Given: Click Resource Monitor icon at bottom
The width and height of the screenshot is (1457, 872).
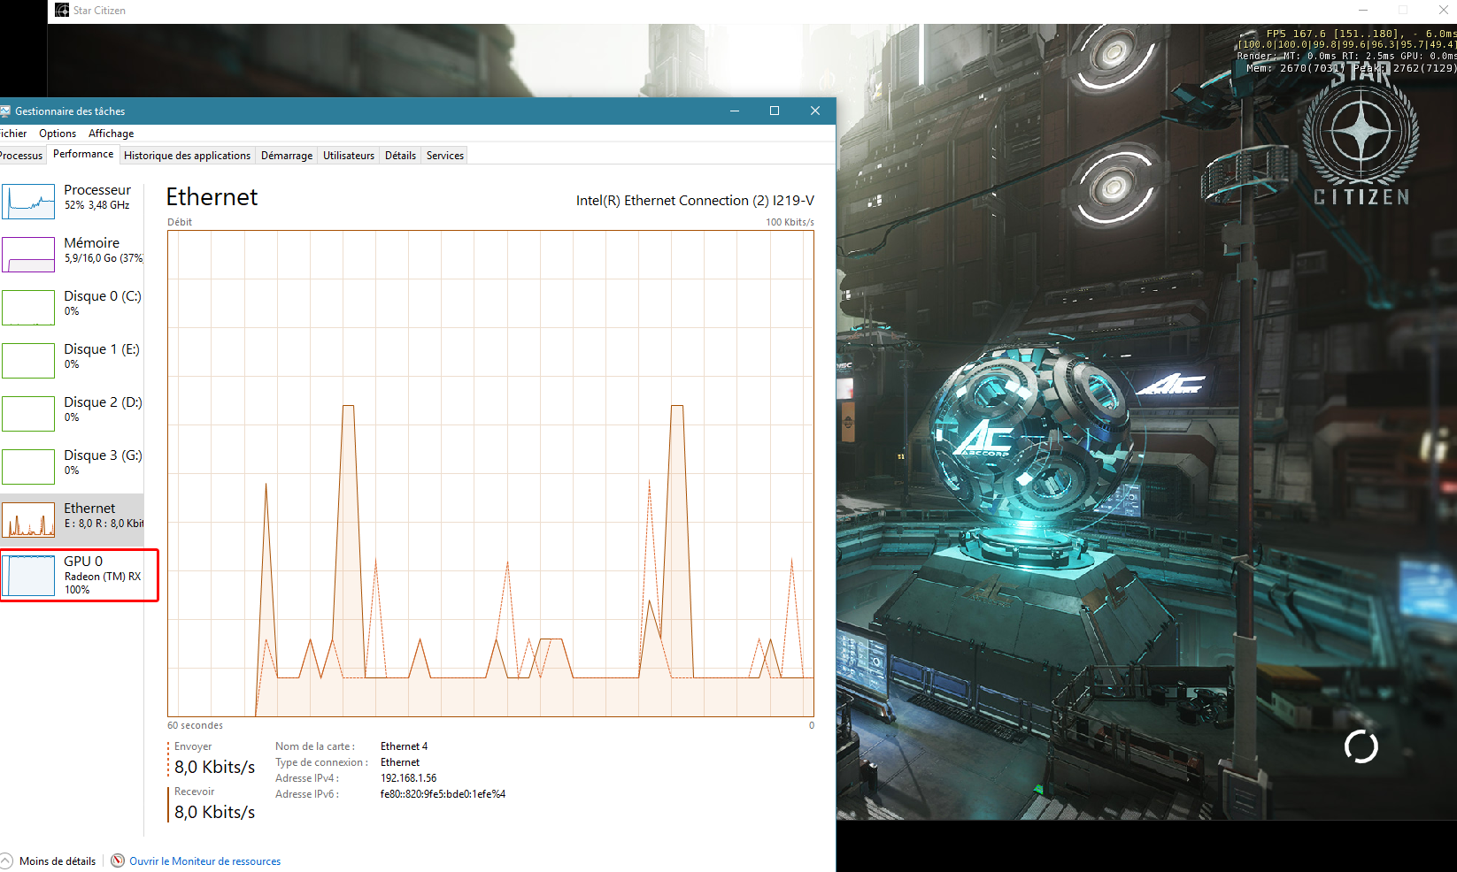Looking at the screenshot, I should click(x=118, y=861).
